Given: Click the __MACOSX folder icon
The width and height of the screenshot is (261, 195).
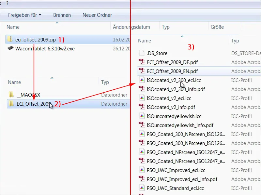Looking at the screenshot, I should pos(11,95).
